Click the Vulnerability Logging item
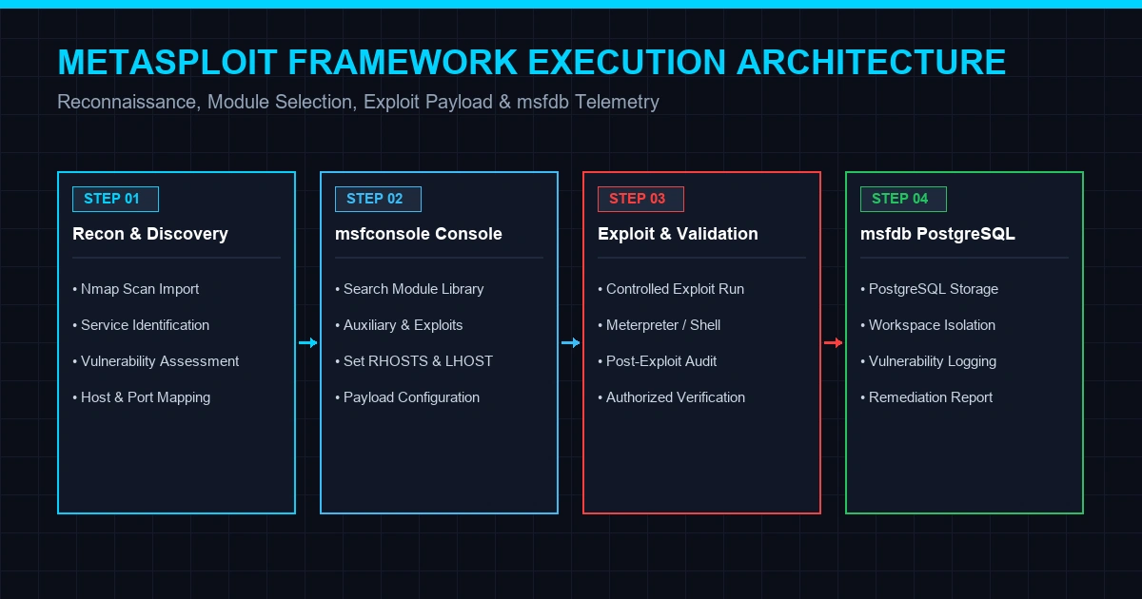Image resolution: width=1142 pixels, height=599 pixels. pos(929,361)
